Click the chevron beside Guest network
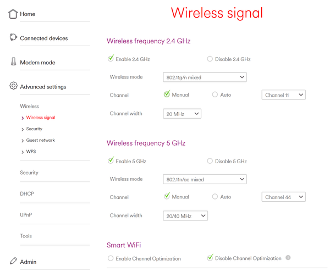The height and width of the screenshot is (271, 330). point(23,141)
